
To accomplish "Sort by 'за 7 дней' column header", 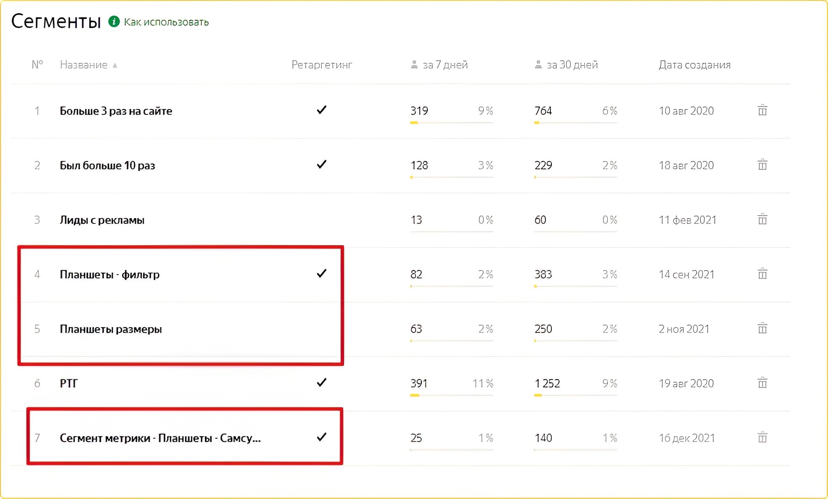I will 445,65.
